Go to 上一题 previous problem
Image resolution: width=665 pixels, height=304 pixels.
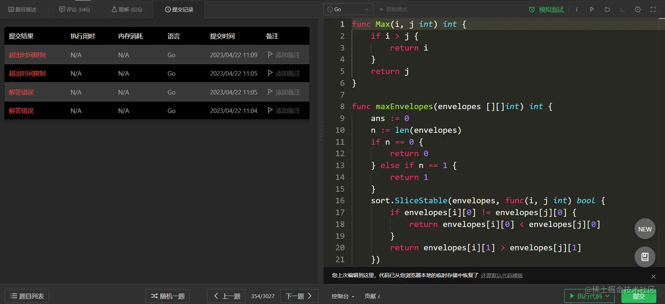227,296
